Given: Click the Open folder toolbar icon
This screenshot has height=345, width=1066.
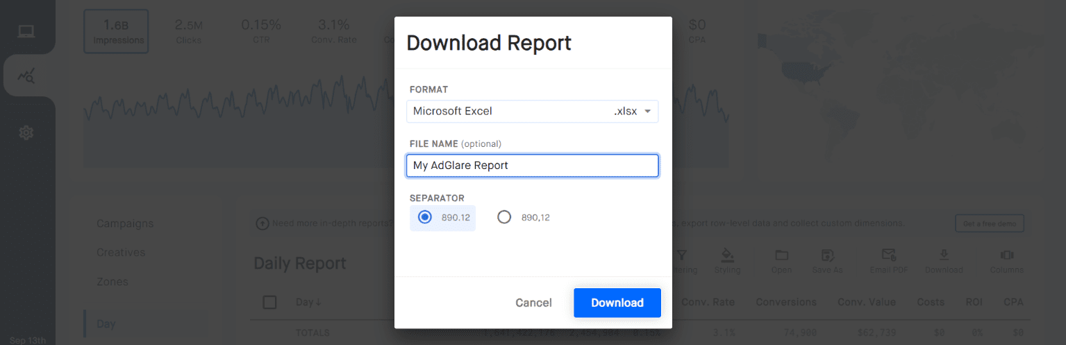Looking at the screenshot, I should click(781, 261).
